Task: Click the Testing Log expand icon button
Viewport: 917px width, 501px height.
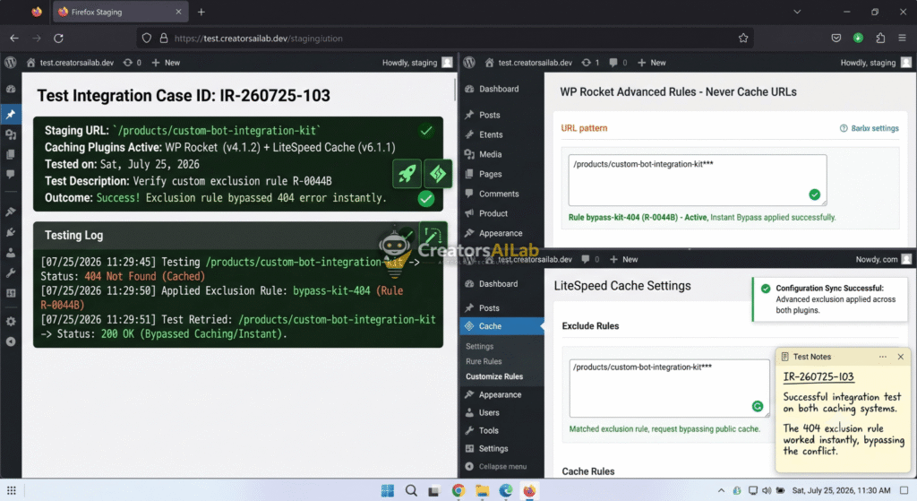Action: (x=433, y=236)
